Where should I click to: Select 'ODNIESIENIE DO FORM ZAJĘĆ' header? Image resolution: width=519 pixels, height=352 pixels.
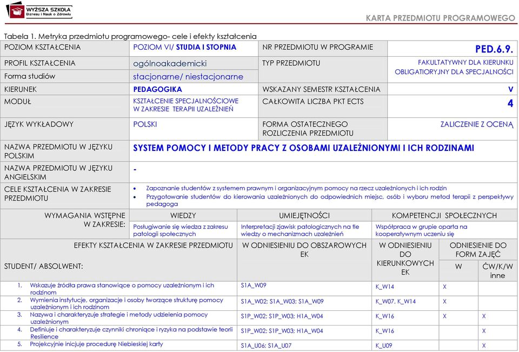click(x=477, y=250)
